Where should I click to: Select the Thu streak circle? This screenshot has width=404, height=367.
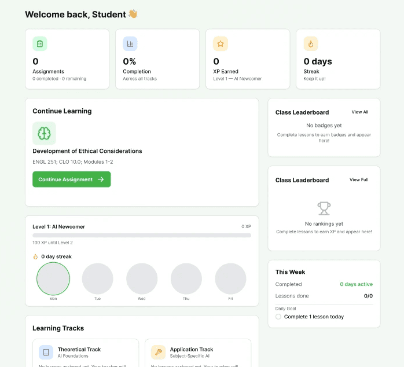tap(186, 278)
